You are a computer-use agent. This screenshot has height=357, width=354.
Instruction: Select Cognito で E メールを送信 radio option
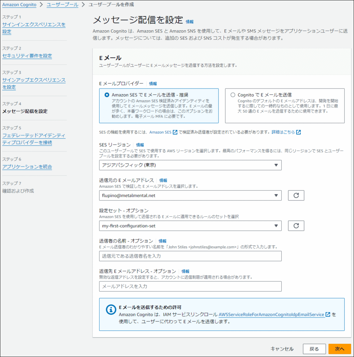point(233,95)
